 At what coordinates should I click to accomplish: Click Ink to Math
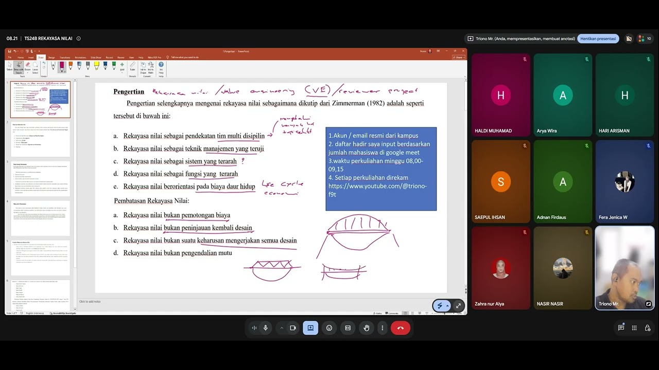(x=151, y=67)
